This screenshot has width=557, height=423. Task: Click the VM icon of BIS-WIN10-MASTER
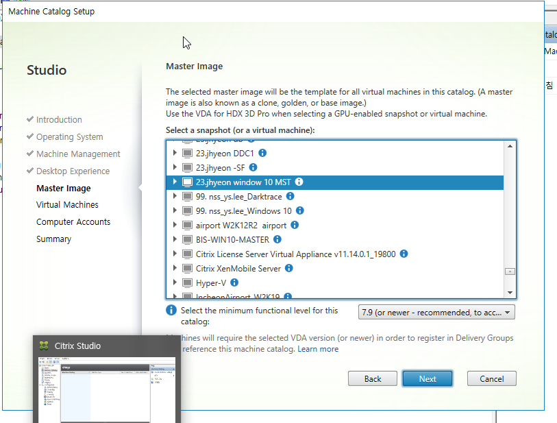point(187,239)
